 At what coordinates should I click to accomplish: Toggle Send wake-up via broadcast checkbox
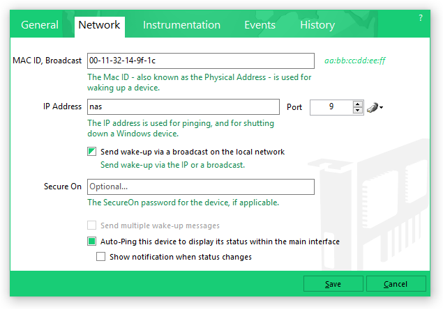(91, 152)
